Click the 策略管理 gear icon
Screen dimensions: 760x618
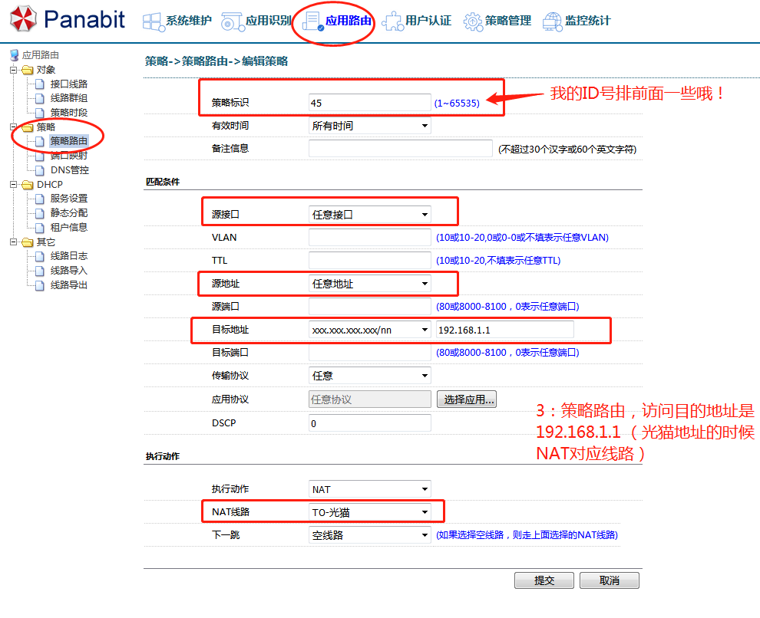click(472, 21)
